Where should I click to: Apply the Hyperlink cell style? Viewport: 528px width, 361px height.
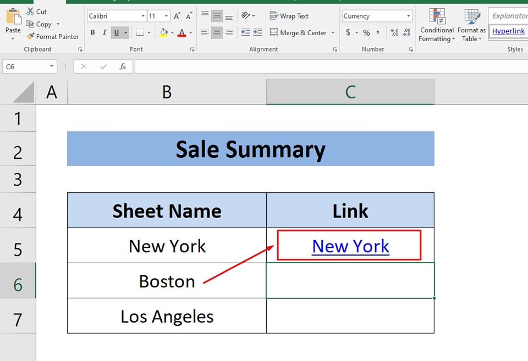(507, 31)
